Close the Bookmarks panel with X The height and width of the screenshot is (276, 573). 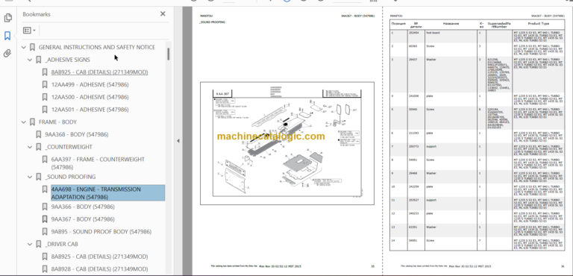[163, 14]
